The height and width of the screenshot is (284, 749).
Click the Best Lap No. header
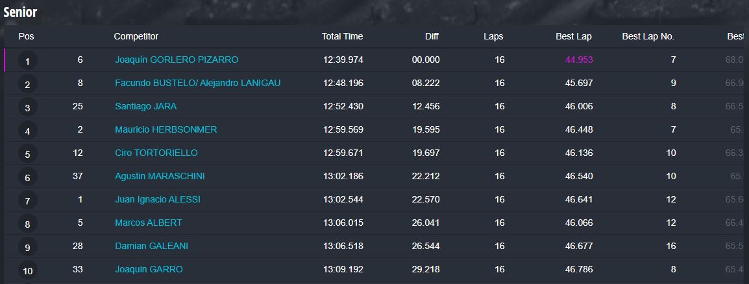pos(648,37)
